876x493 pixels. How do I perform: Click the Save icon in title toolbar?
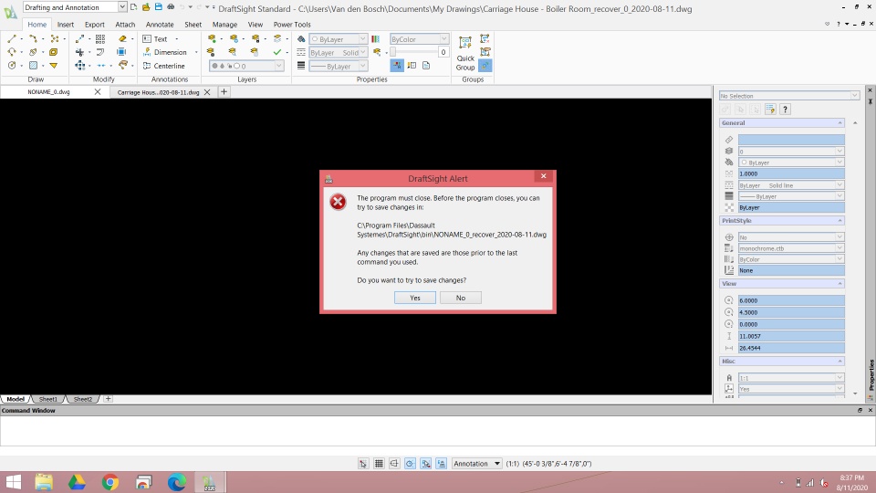(158, 7)
